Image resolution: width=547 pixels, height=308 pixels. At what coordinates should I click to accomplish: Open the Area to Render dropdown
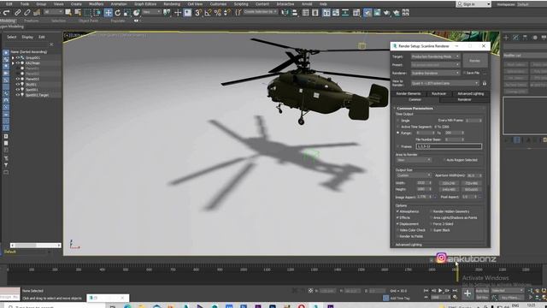tap(414, 160)
